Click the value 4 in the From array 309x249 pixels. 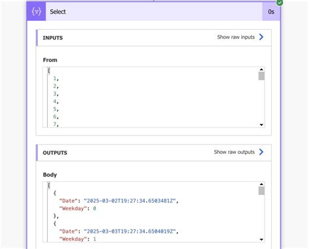click(55, 101)
